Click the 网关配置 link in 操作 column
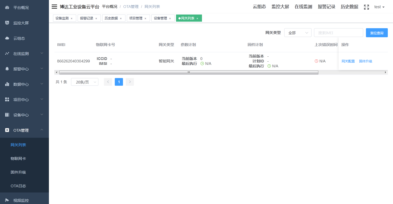 348,61
